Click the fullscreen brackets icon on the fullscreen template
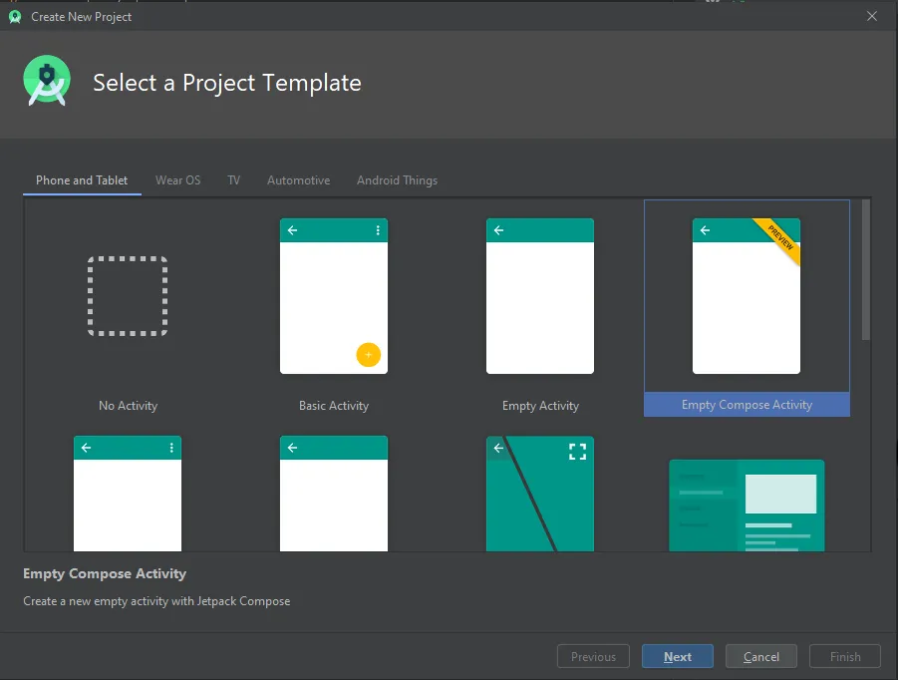This screenshot has height=680, width=898. [x=577, y=452]
